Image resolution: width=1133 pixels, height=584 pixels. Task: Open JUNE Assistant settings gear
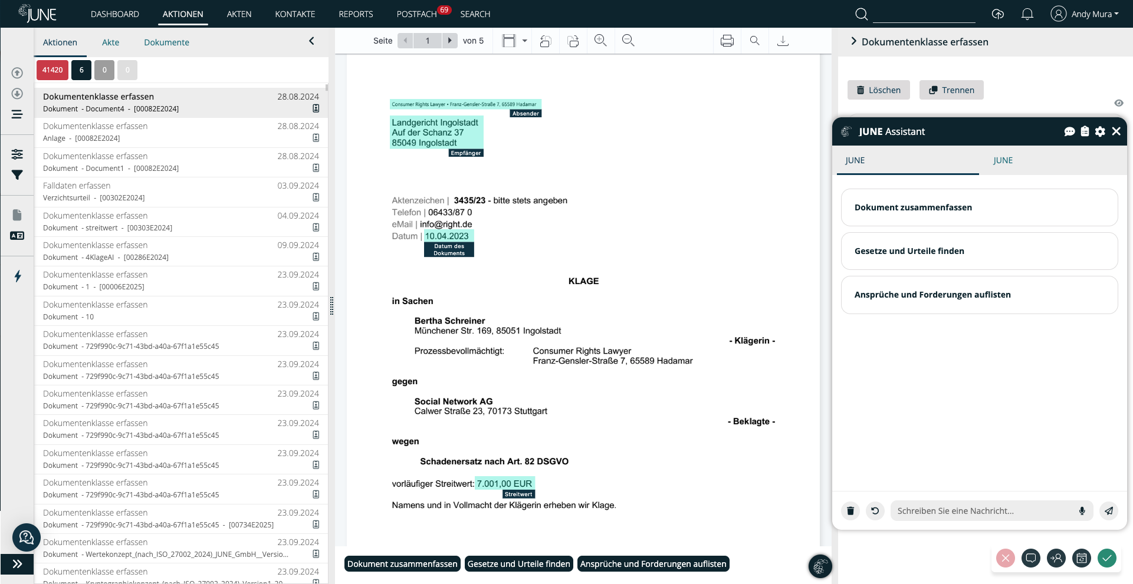(x=1100, y=131)
